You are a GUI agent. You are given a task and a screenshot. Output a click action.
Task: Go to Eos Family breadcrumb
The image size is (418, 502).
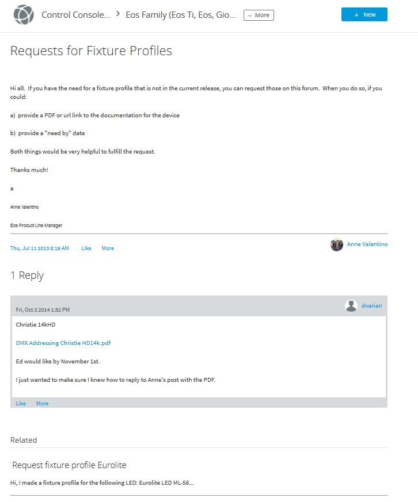[181, 15]
